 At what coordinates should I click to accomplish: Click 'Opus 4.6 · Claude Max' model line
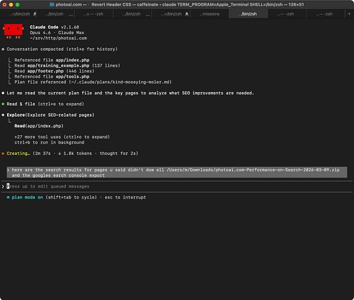point(57,32)
